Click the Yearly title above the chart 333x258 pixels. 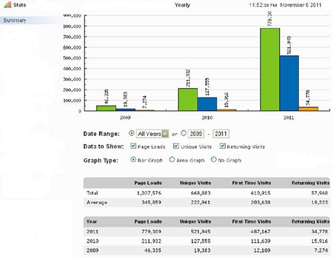click(x=182, y=5)
